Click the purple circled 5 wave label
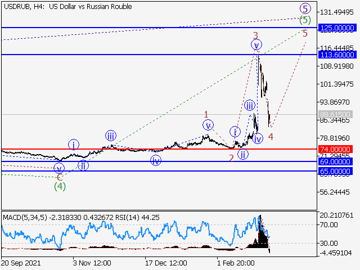Viewport: 360px width, 270px height. 305,9
